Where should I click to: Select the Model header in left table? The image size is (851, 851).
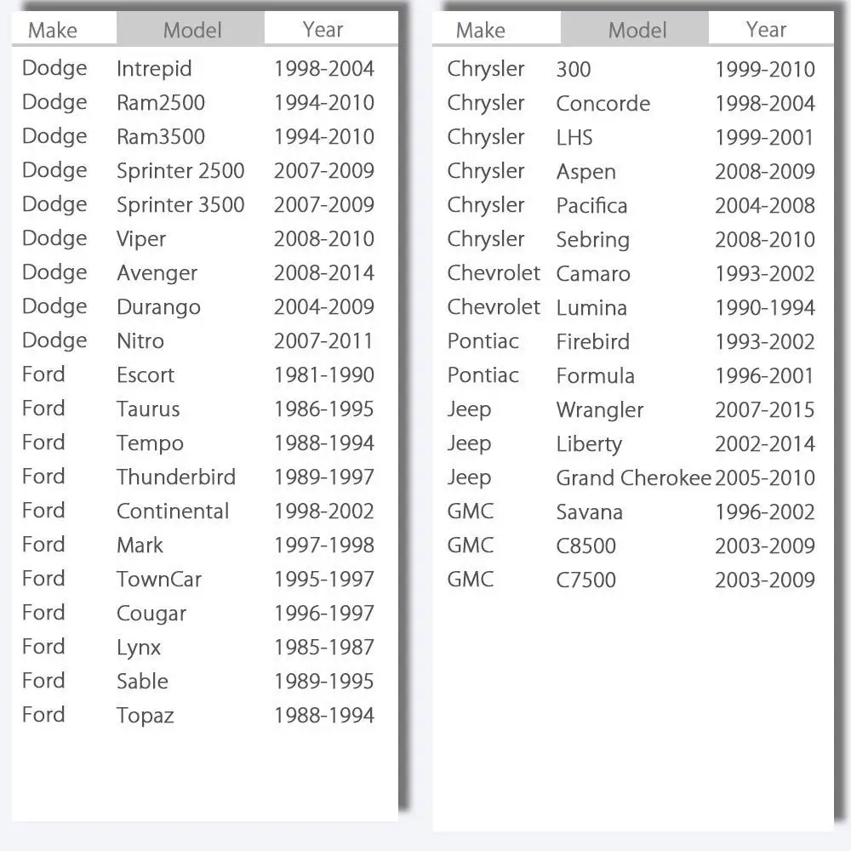191,29
